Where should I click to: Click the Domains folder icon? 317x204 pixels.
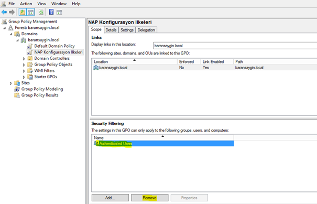tap(17, 34)
